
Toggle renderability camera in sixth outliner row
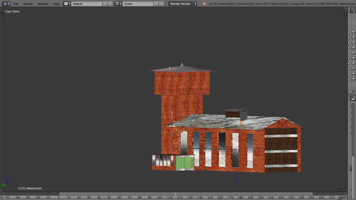tap(353, 58)
